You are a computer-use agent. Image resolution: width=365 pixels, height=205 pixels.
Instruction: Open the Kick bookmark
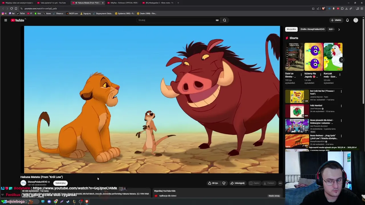(x=38, y=13)
